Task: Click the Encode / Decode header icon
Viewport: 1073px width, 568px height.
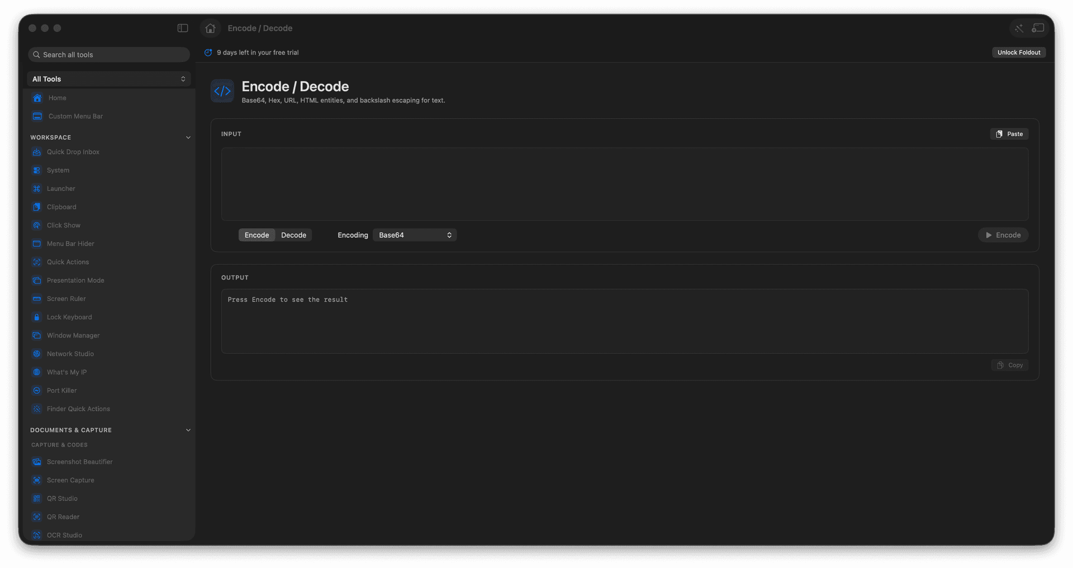Action: click(x=222, y=91)
